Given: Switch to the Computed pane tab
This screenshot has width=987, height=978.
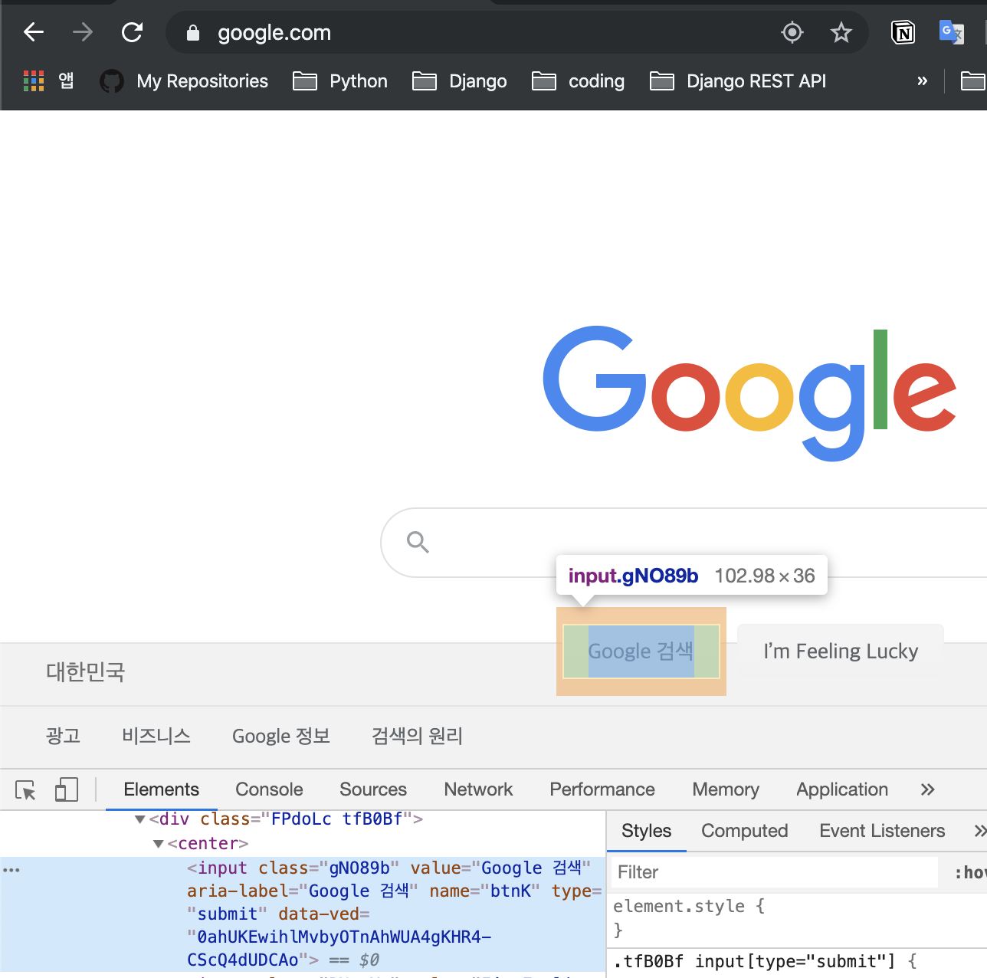Looking at the screenshot, I should (744, 831).
